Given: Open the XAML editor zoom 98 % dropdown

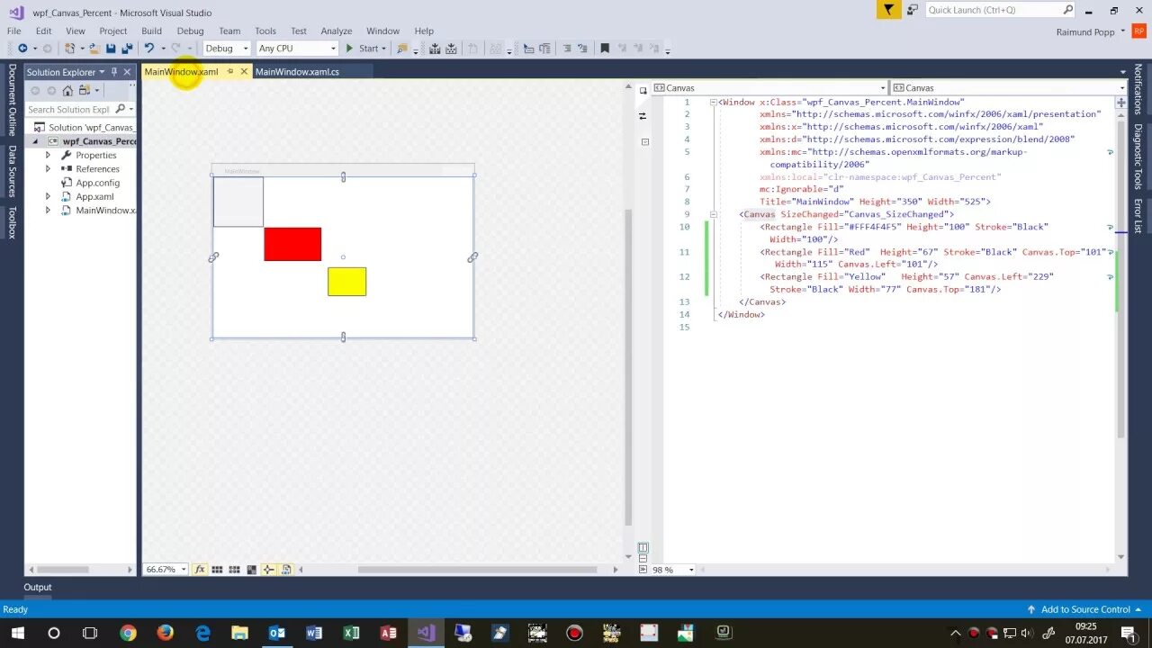Looking at the screenshot, I should point(673,570).
